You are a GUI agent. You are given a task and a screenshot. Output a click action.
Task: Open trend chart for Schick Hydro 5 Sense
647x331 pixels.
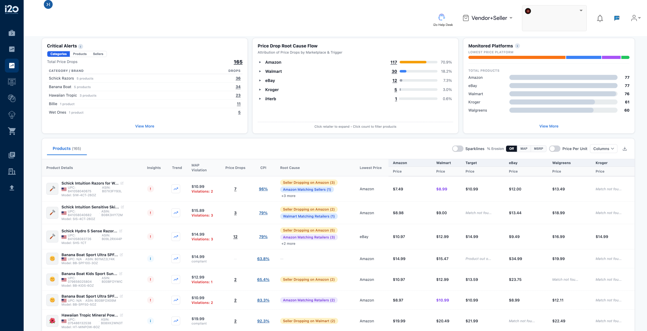point(176,237)
